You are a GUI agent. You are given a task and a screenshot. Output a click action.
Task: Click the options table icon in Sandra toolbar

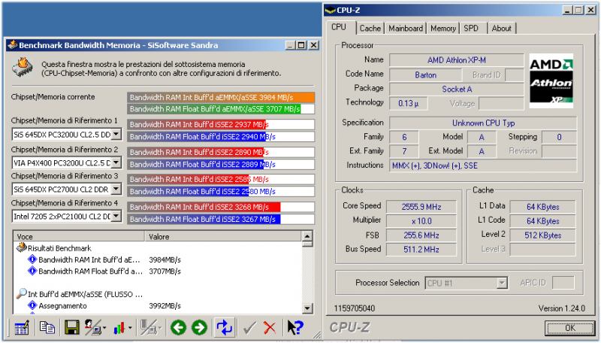(22, 328)
